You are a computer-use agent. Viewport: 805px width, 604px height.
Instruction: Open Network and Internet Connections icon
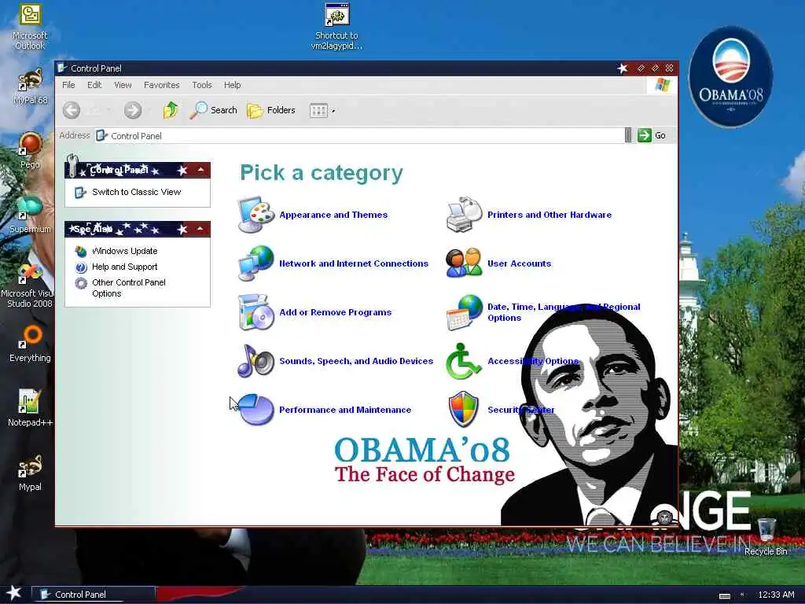pyautogui.click(x=255, y=263)
